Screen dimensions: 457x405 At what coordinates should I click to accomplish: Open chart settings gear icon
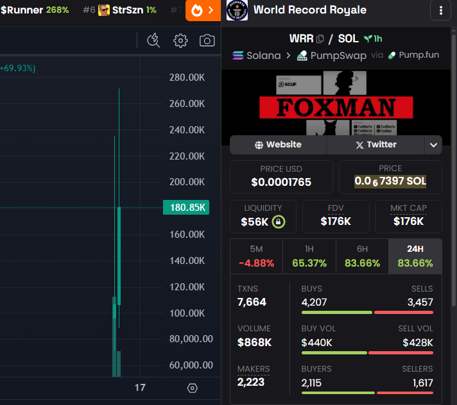[180, 40]
